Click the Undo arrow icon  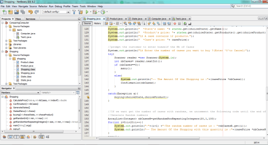(31, 12)
